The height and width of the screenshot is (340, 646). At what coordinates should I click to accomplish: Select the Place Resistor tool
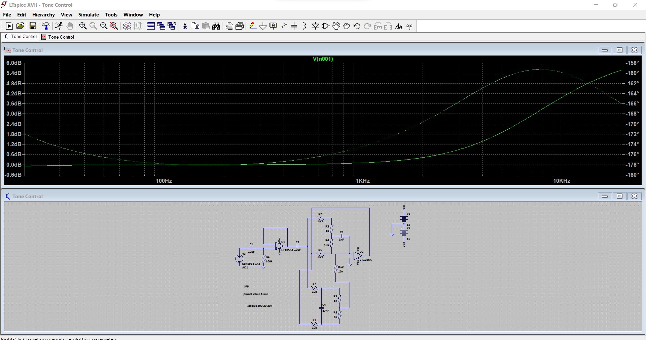[x=284, y=26]
